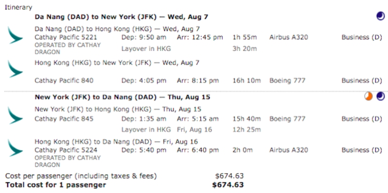This screenshot has width=388, height=193.
Task: Click the Cathay Pacific logo beside flight 845
Action: pos(15,116)
